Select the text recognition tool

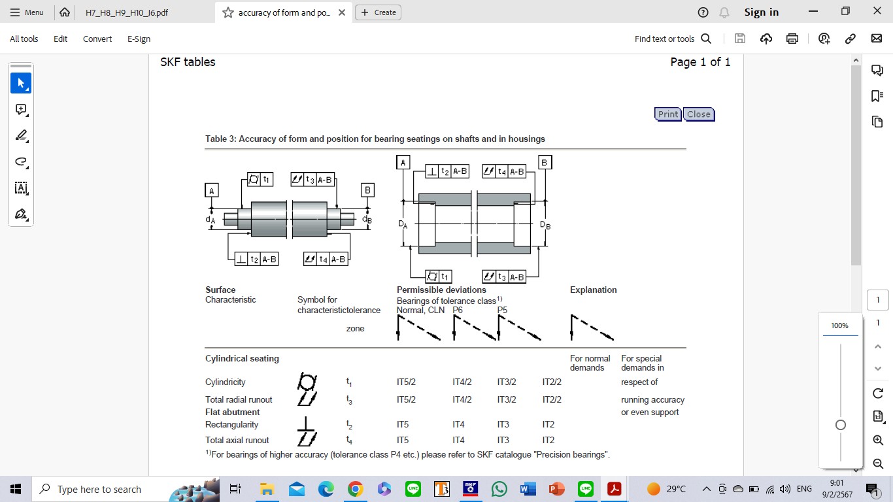(21, 188)
